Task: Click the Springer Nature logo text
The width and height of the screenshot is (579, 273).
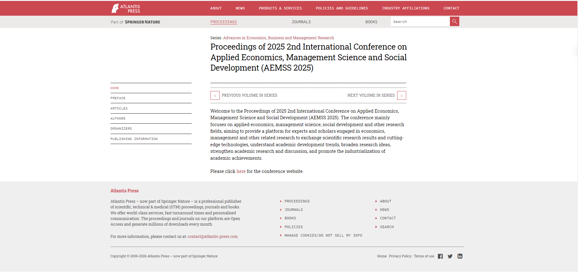Action: (142, 22)
